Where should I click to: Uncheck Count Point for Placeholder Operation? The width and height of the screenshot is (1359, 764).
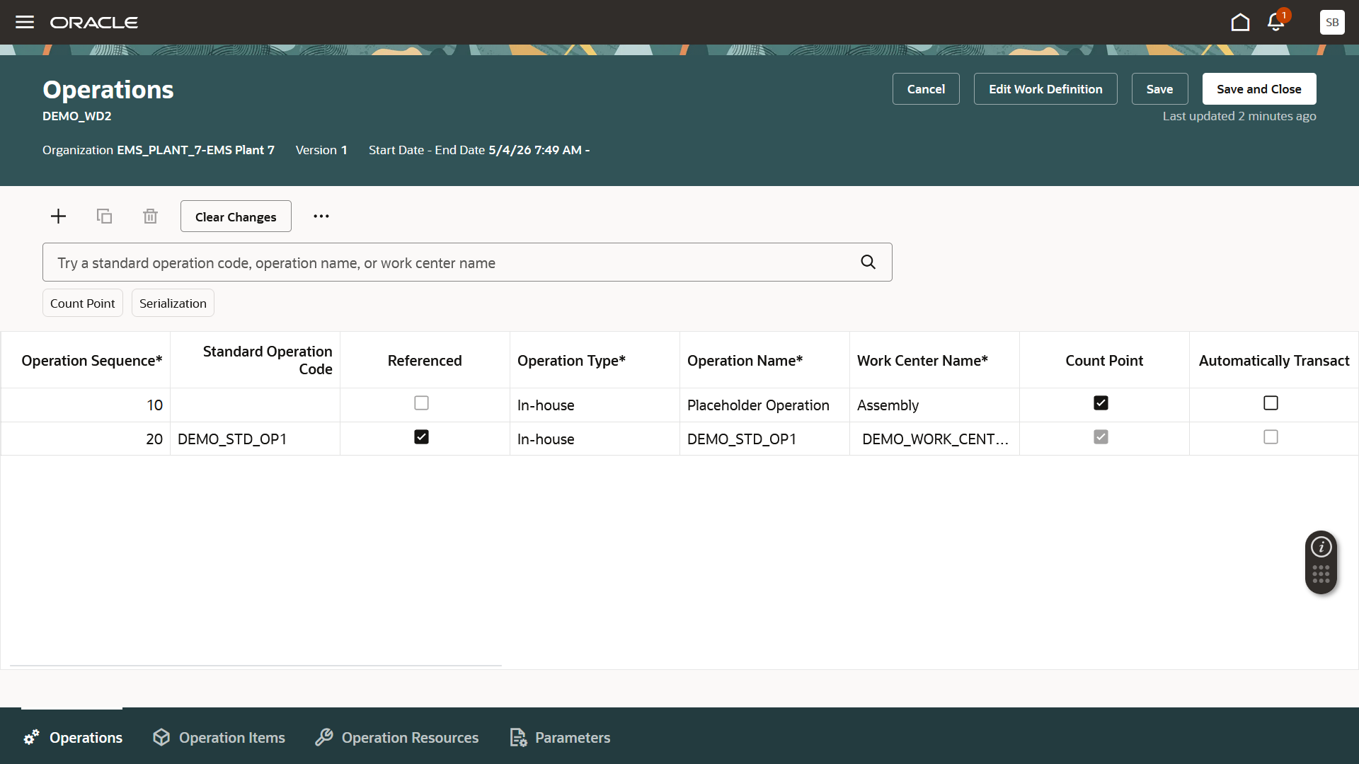pos(1101,403)
